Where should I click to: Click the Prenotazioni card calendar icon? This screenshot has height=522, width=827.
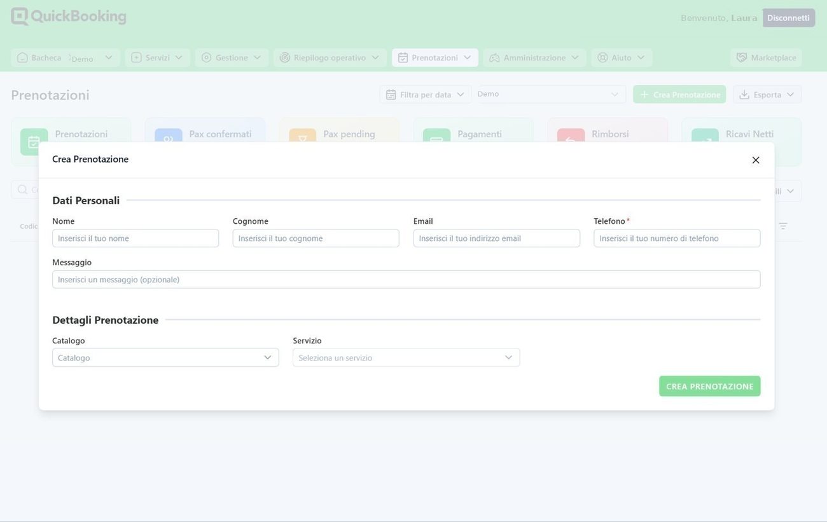[x=34, y=141]
